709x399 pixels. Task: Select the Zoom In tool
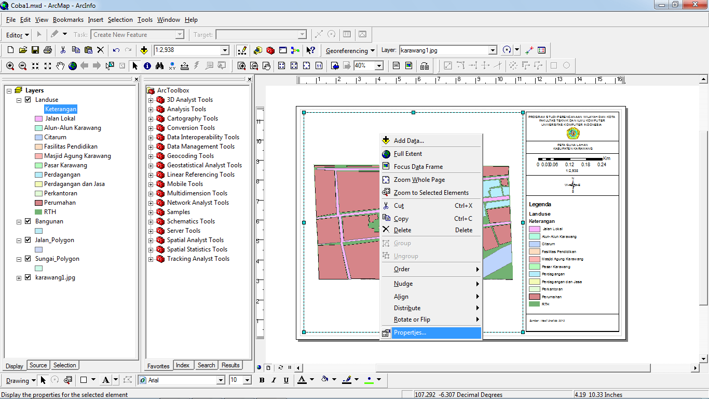[x=10, y=66]
